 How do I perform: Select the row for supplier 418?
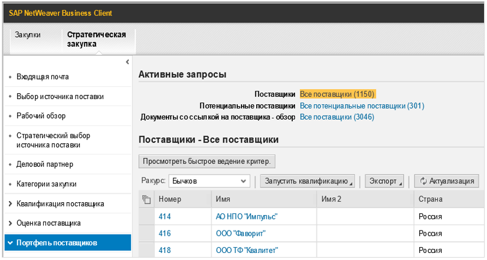pos(146,250)
